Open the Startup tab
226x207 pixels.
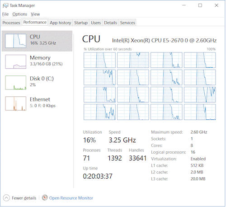point(81,23)
